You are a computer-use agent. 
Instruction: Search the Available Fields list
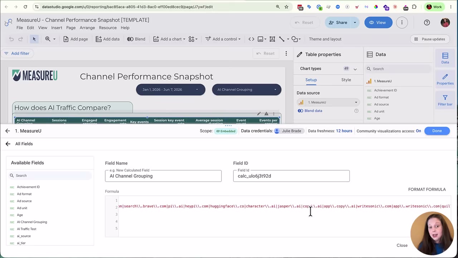[x=50, y=176]
